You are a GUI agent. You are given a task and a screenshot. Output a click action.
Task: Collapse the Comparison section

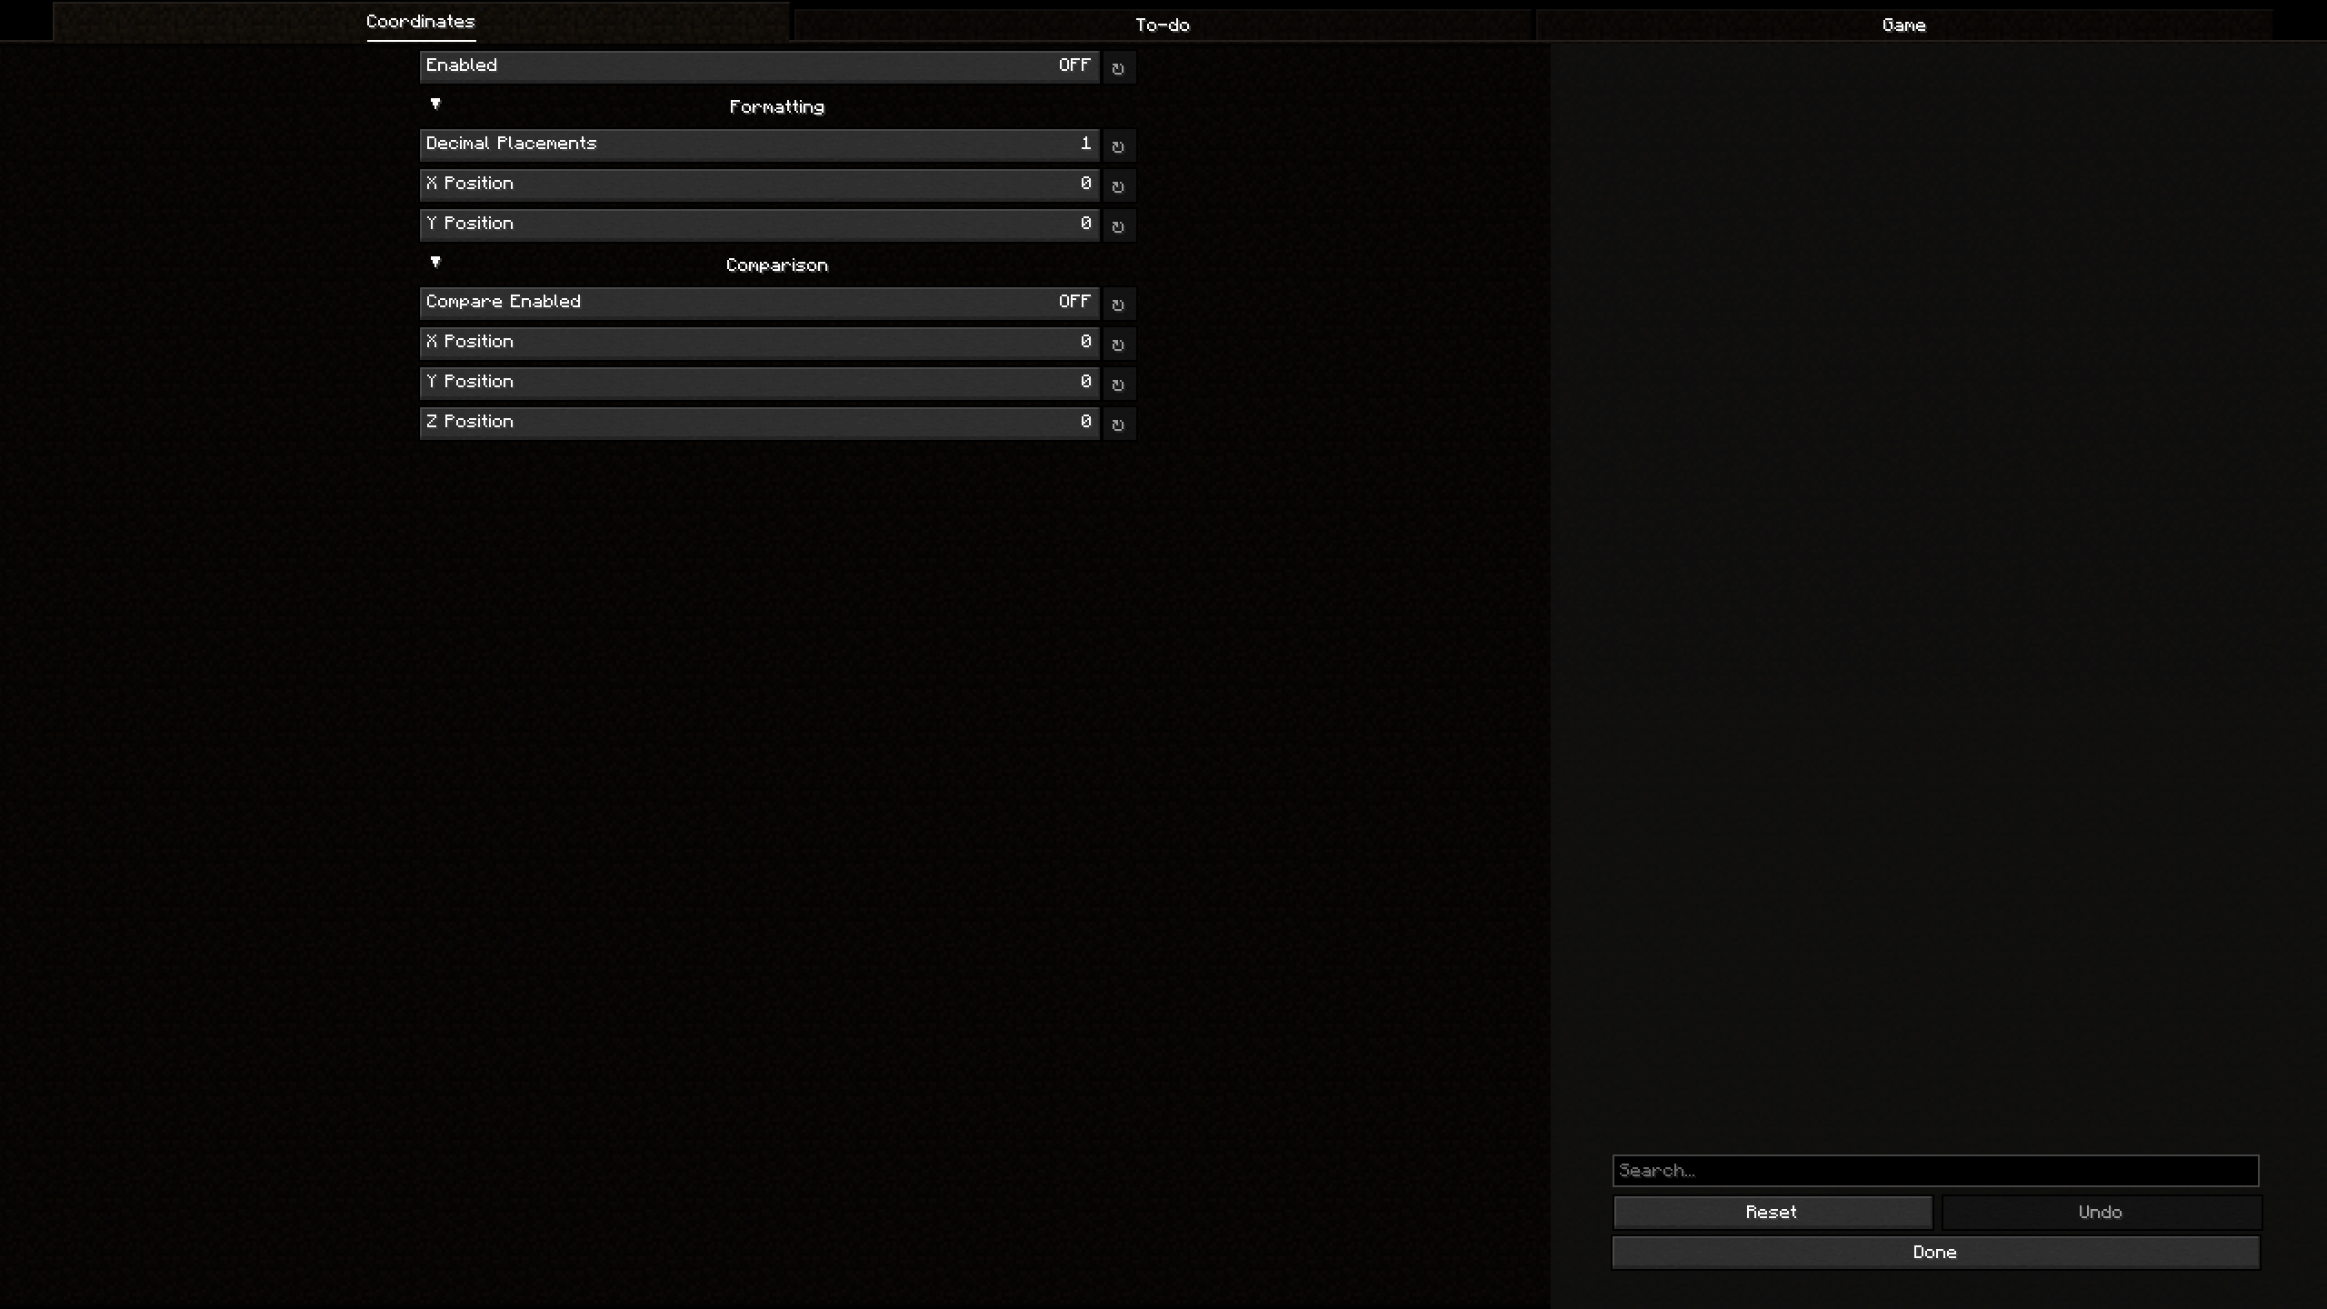pyautogui.click(x=434, y=262)
